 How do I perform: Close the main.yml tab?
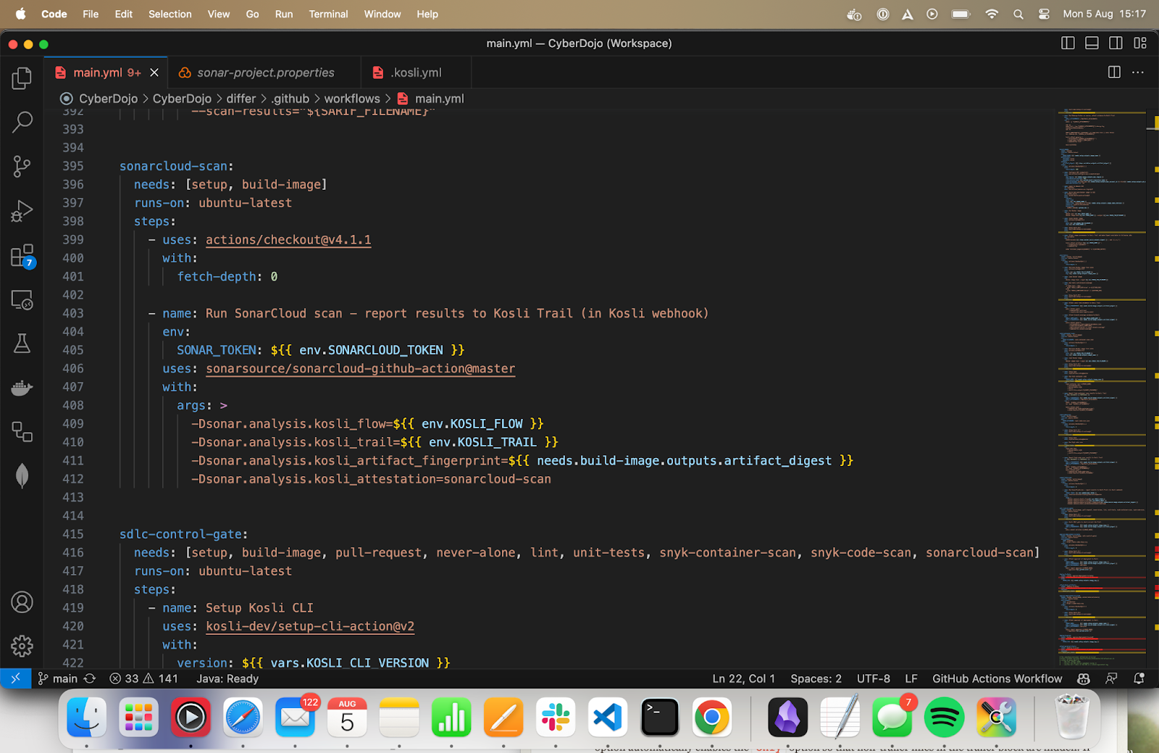point(154,72)
